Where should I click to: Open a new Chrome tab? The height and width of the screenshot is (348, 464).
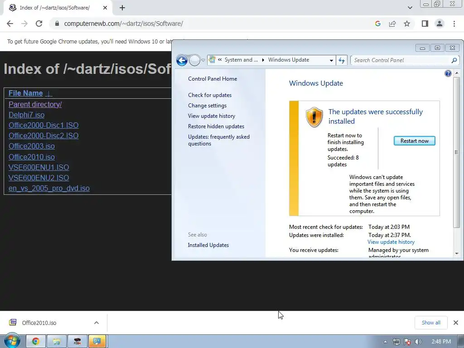pos(122,8)
